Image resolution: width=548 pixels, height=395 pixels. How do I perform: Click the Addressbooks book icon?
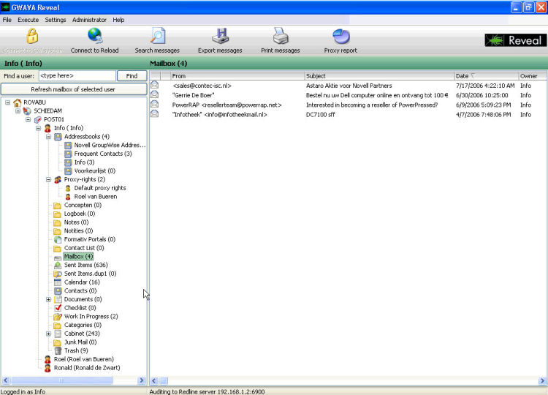point(58,137)
